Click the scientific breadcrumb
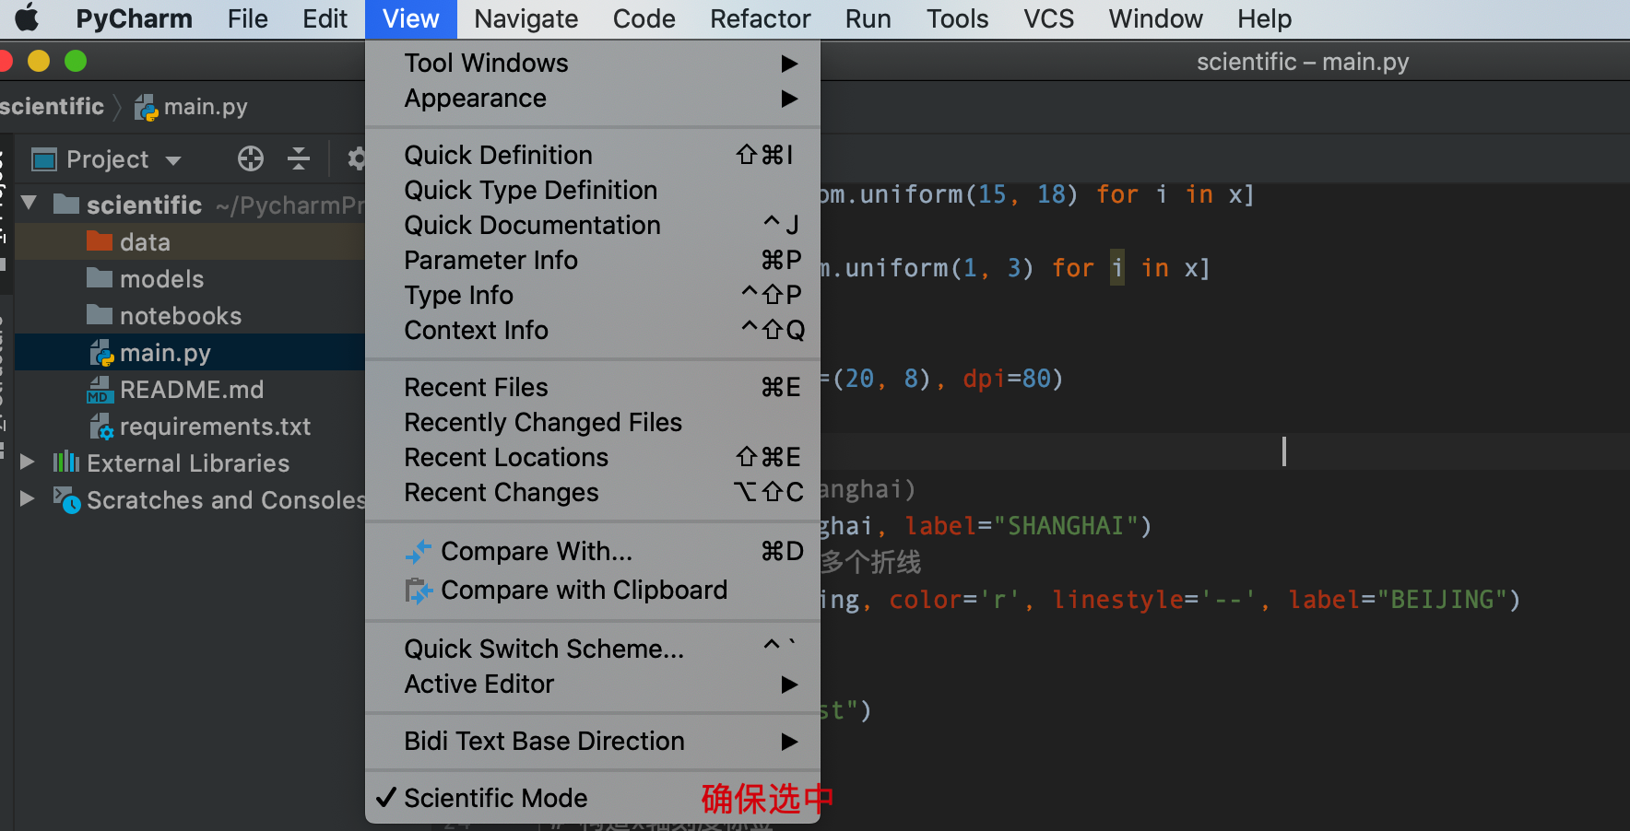This screenshot has height=831, width=1630. [x=52, y=107]
